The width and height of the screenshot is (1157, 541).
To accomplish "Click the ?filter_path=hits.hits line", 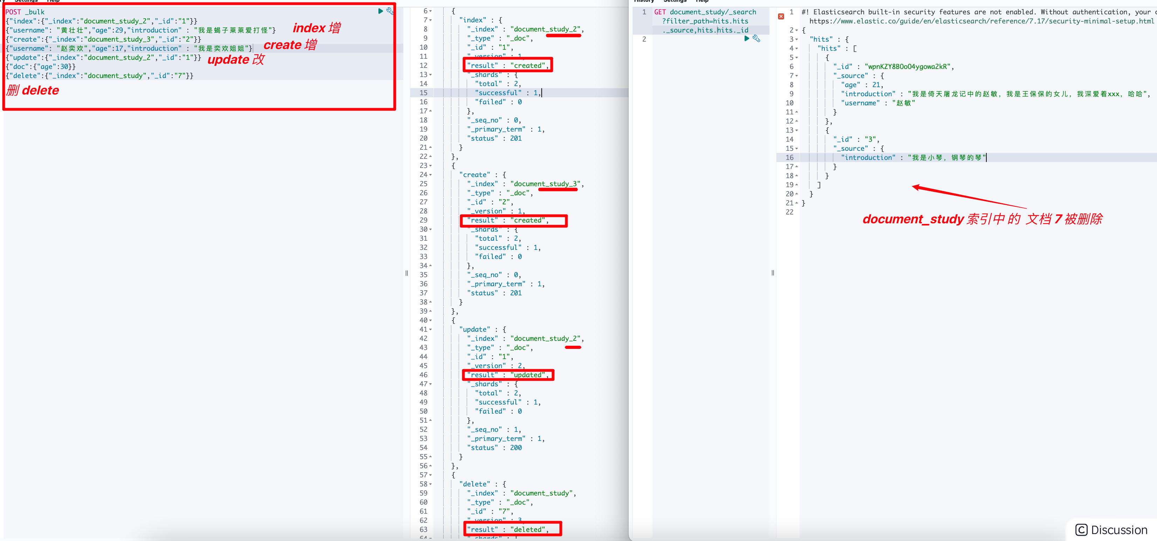I will (x=705, y=21).
